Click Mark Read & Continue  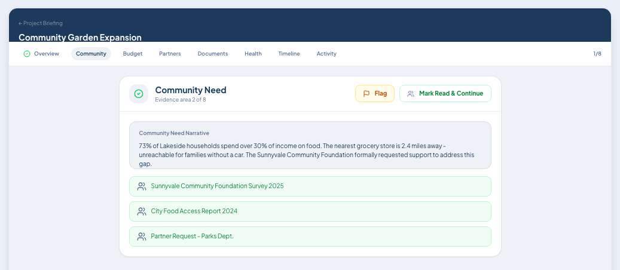point(445,94)
